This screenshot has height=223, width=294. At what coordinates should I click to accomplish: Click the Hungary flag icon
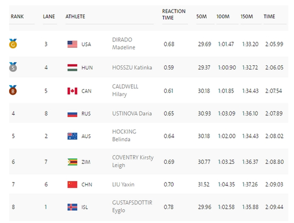pyautogui.click(x=72, y=67)
